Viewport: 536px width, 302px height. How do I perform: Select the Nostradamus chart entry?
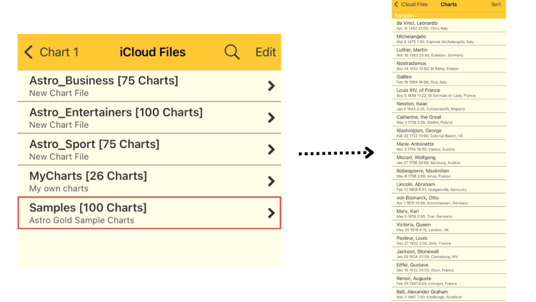(x=448, y=66)
